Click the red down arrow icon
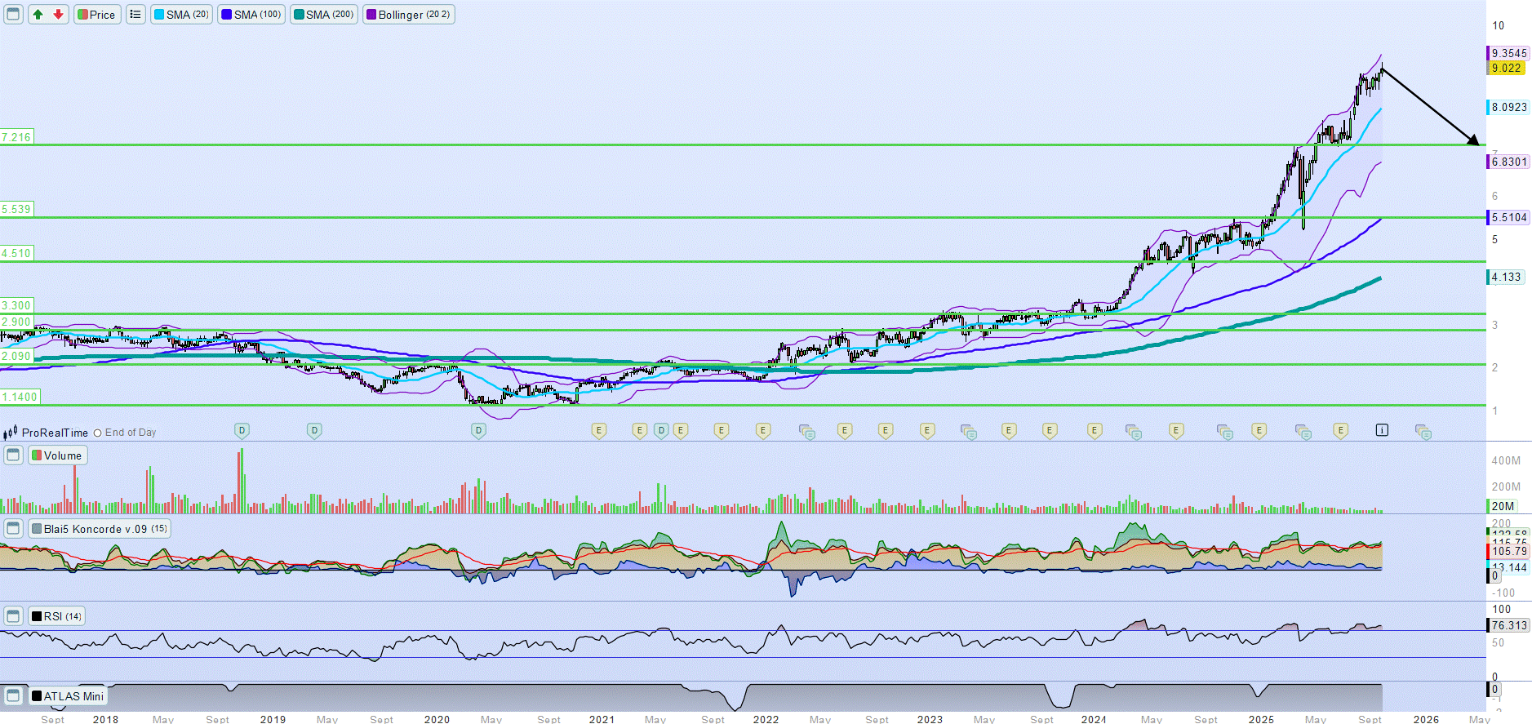This screenshot has height=724, width=1532. [x=59, y=15]
